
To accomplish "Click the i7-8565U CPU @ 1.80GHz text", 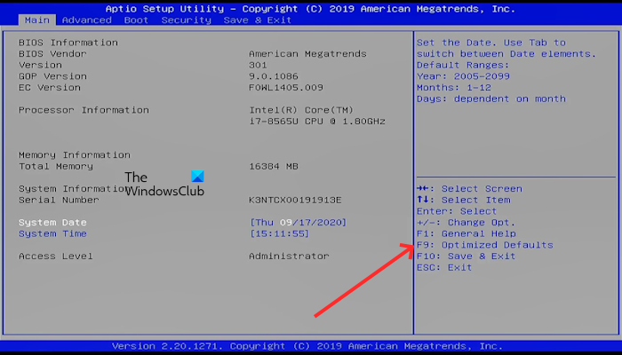I will (317, 121).
